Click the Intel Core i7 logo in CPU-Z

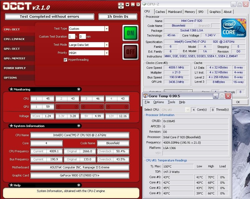(x=234, y=28)
